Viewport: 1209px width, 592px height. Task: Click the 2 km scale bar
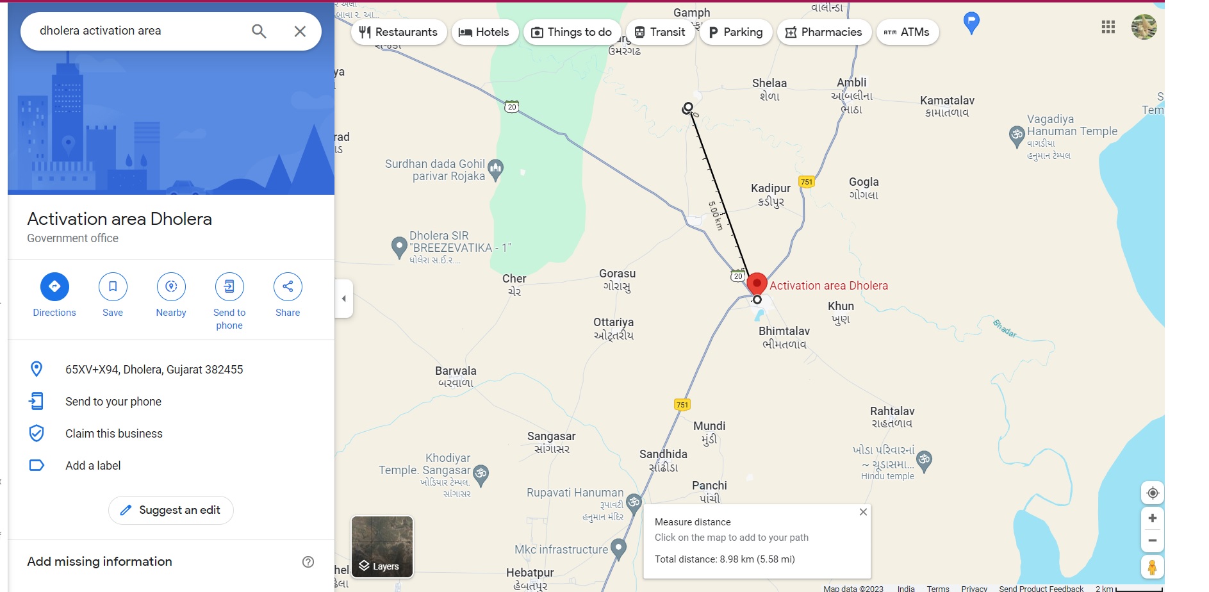click(x=1129, y=588)
